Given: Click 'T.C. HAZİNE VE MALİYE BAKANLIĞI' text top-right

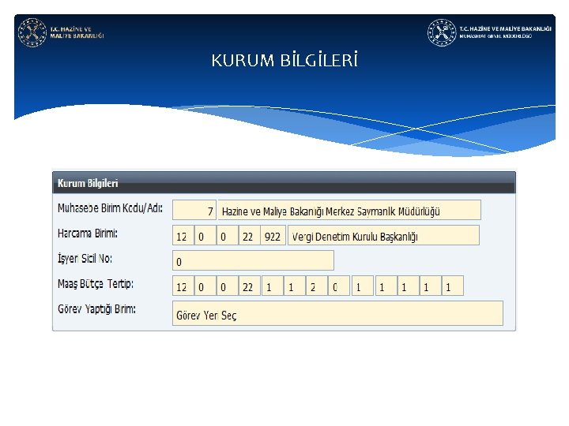Looking at the screenshot, I should click(x=505, y=28).
